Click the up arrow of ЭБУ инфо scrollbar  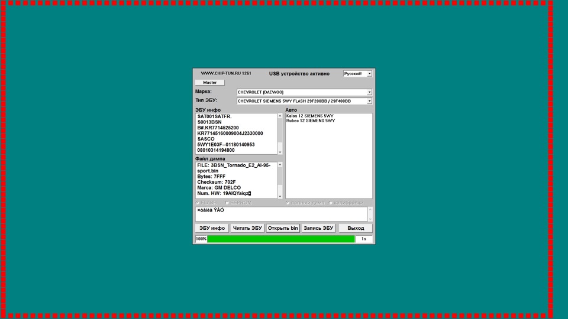pyautogui.click(x=280, y=116)
